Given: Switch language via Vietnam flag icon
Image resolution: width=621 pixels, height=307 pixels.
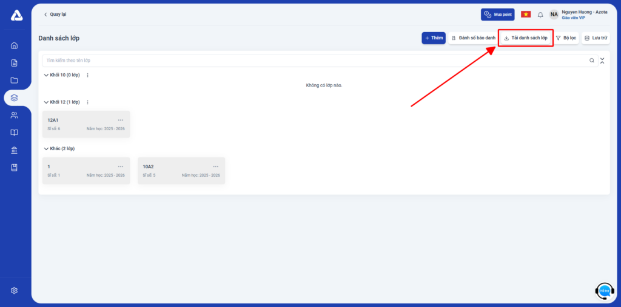Looking at the screenshot, I should 526,15.
